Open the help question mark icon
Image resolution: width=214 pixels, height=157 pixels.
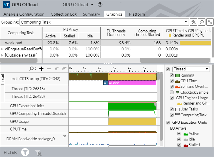[x=100, y=5]
